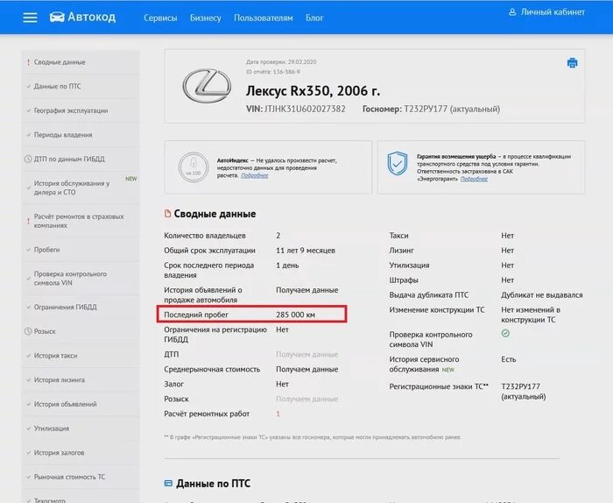Select Рыночная стоимость ТС in sidebar
The image size is (613, 503).
[x=81, y=477]
